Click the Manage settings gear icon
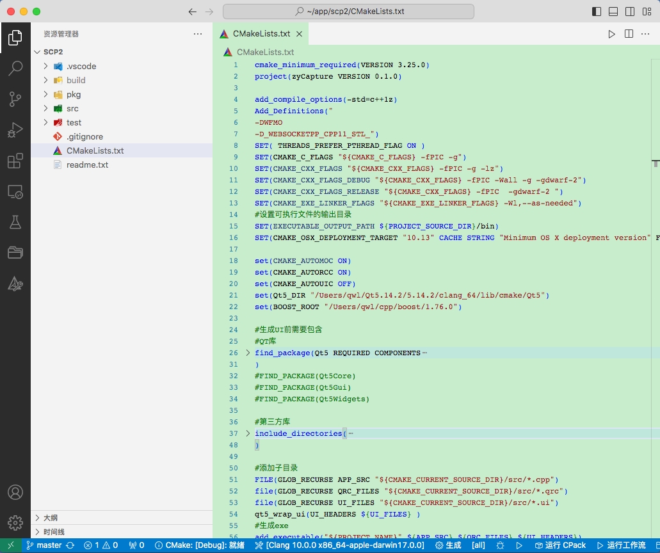Image resolution: width=660 pixels, height=553 pixels. 15,522
